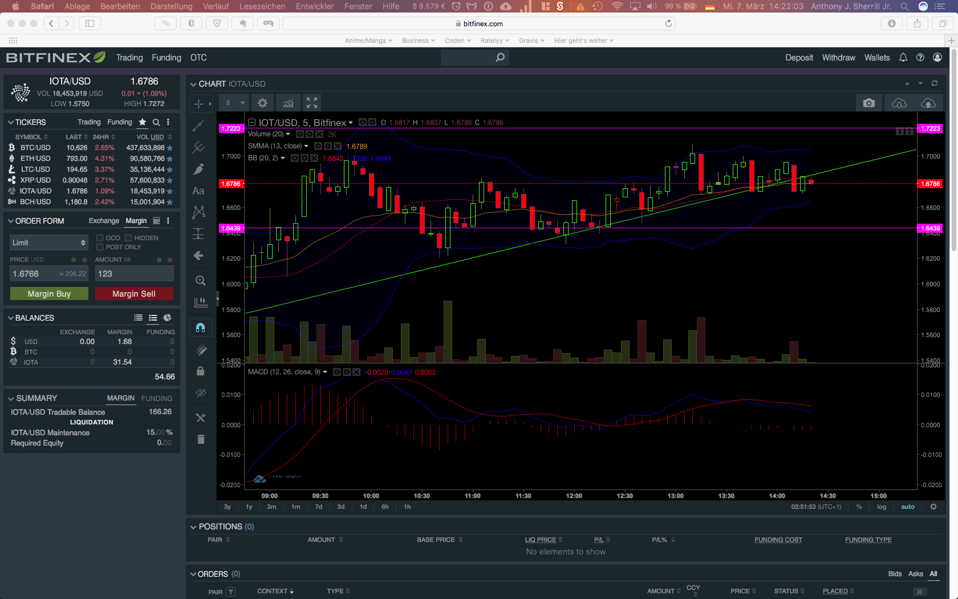Viewport: 958px width, 599px height.
Task: Click the Bitfinex header search box
Action: click(474, 58)
